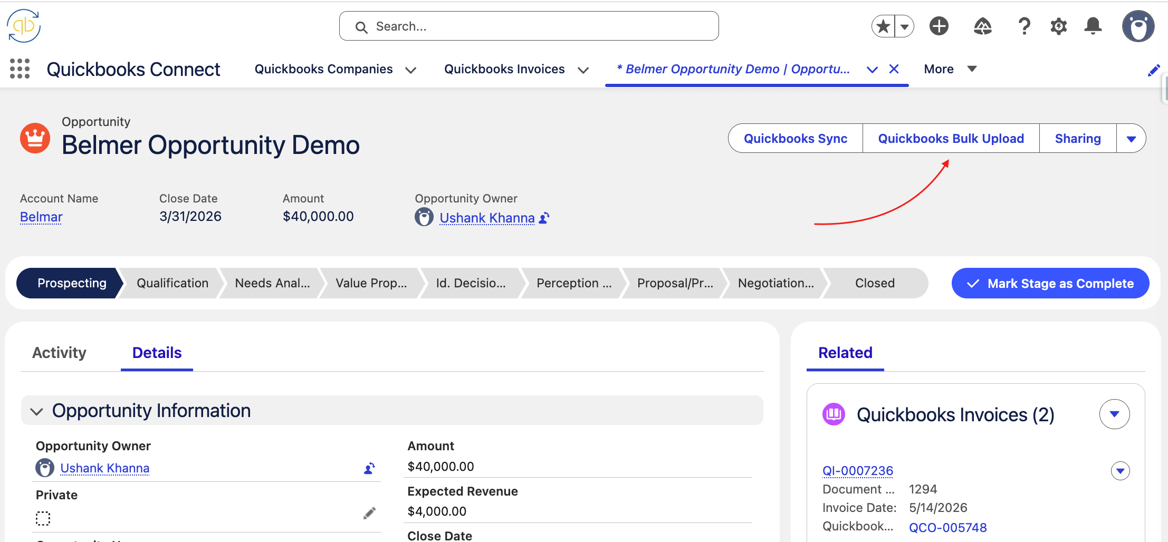Open the Quickbooks Companies tab dropdown chevron
Viewport: 1168px width, 542px height.
(x=411, y=70)
